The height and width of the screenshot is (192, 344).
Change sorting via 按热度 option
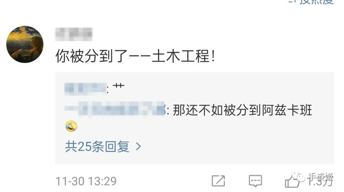[316, 2]
